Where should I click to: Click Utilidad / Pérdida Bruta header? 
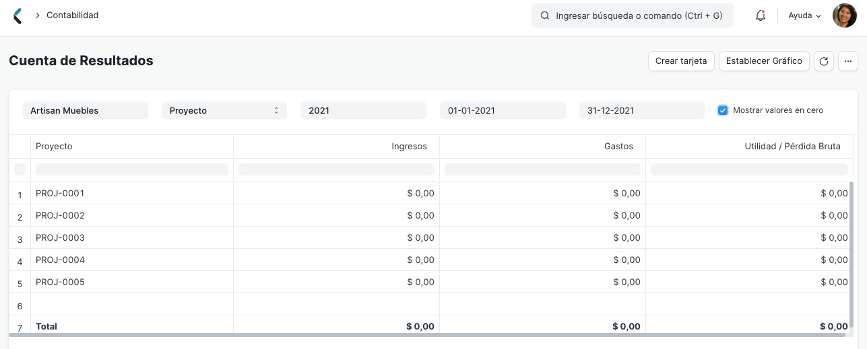coord(749,147)
